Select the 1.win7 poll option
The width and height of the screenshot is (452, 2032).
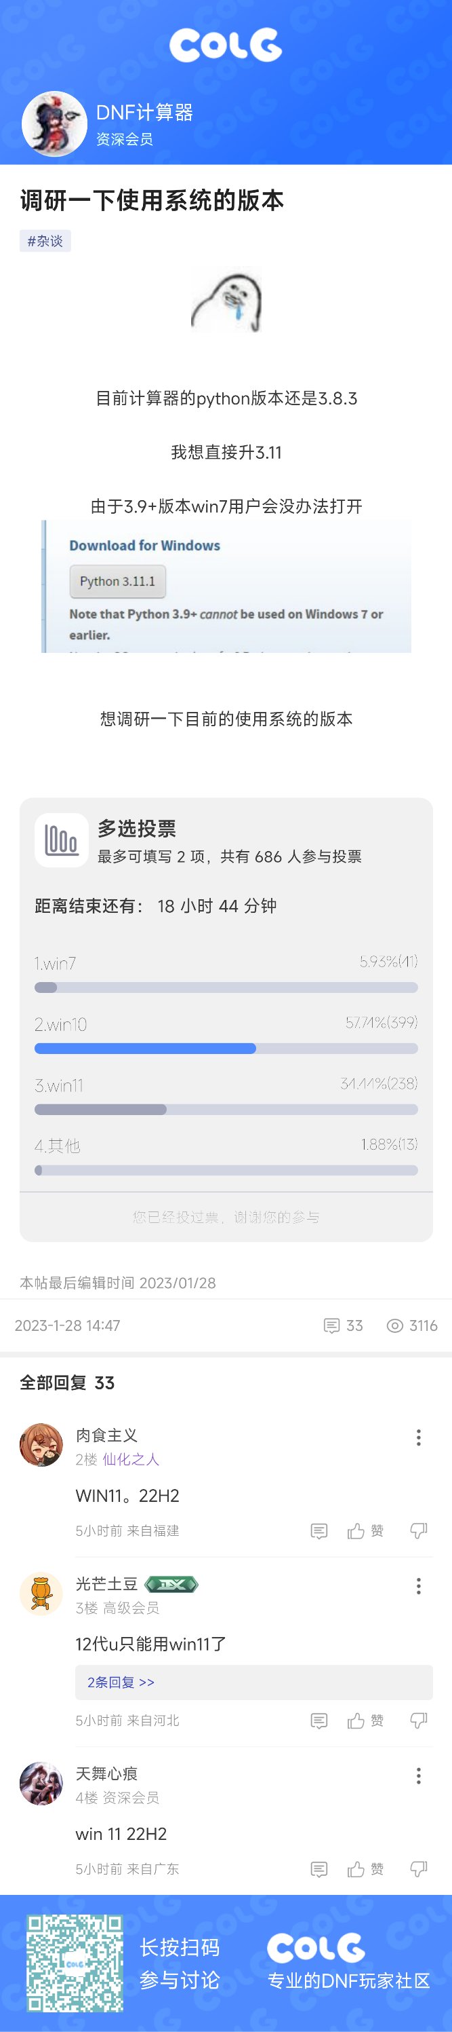point(226,973)
